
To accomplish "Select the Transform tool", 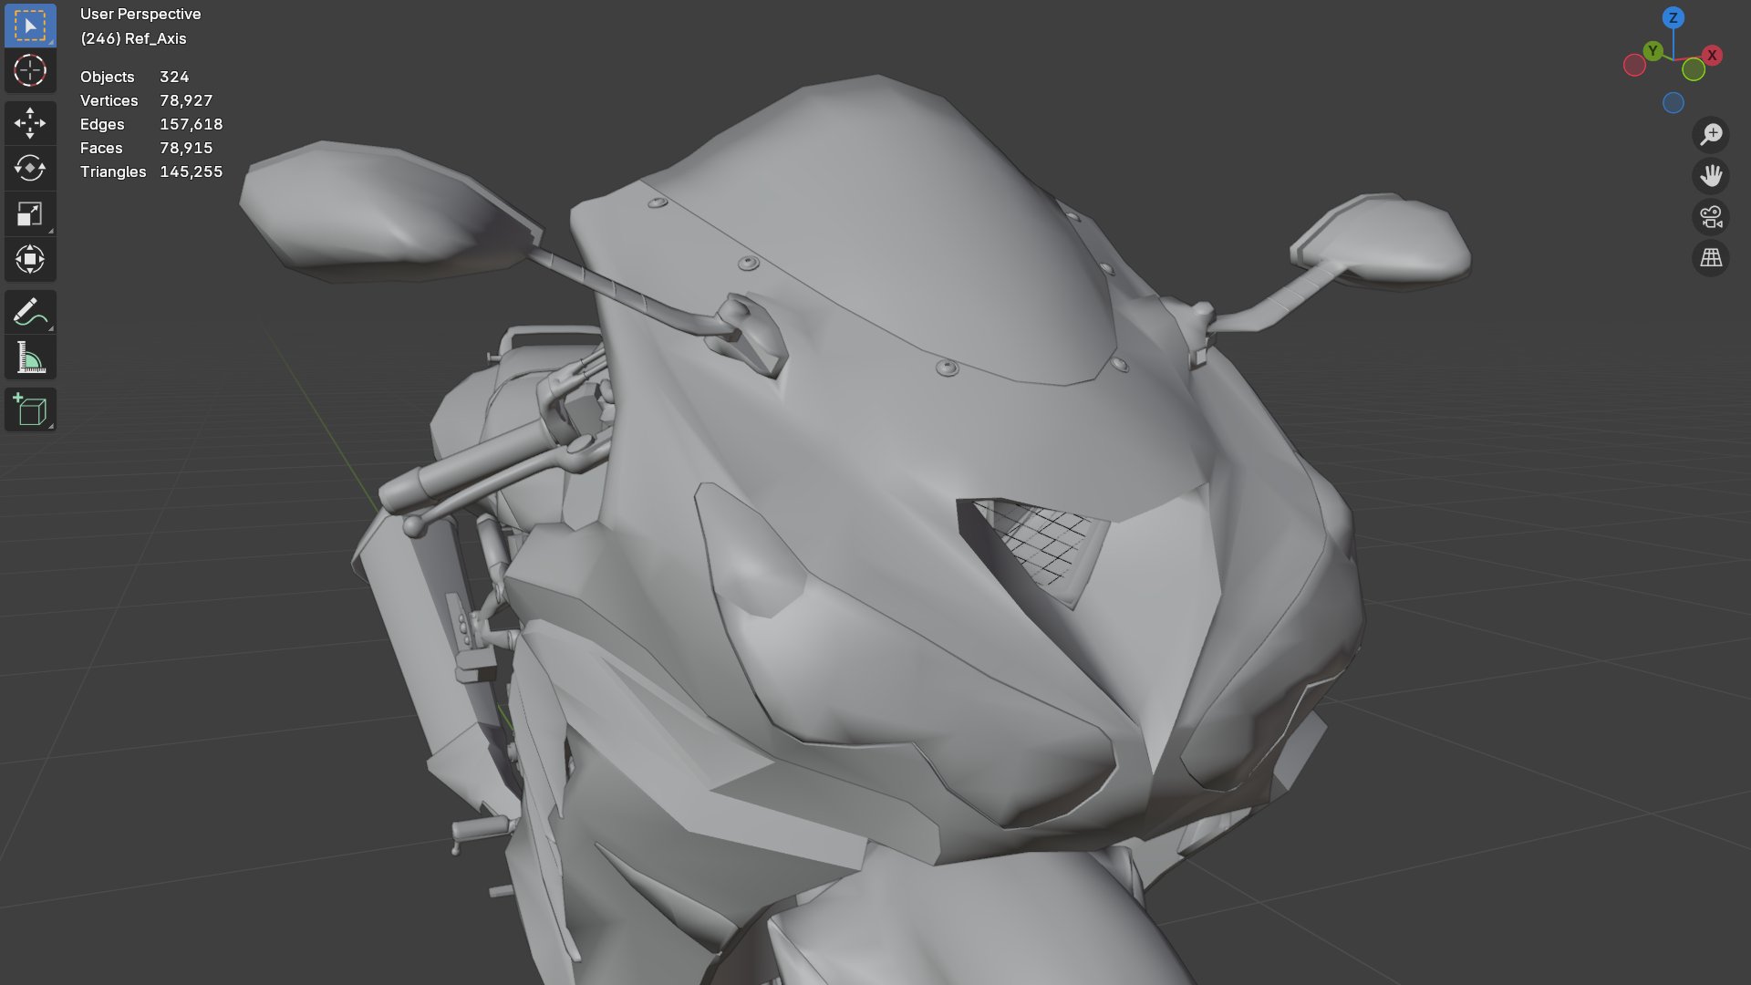I will (x=30, y=260).
